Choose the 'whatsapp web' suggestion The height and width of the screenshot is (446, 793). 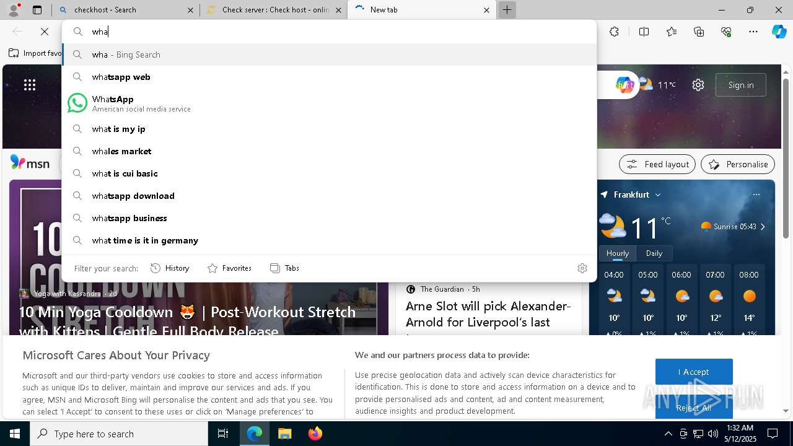point(330,77)
